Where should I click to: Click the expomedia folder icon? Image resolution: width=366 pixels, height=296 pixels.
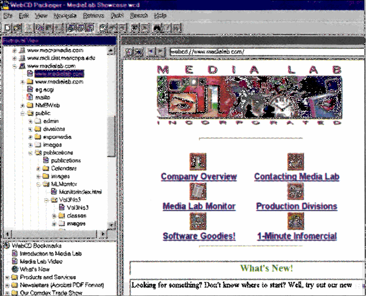(x=38, y=137)
